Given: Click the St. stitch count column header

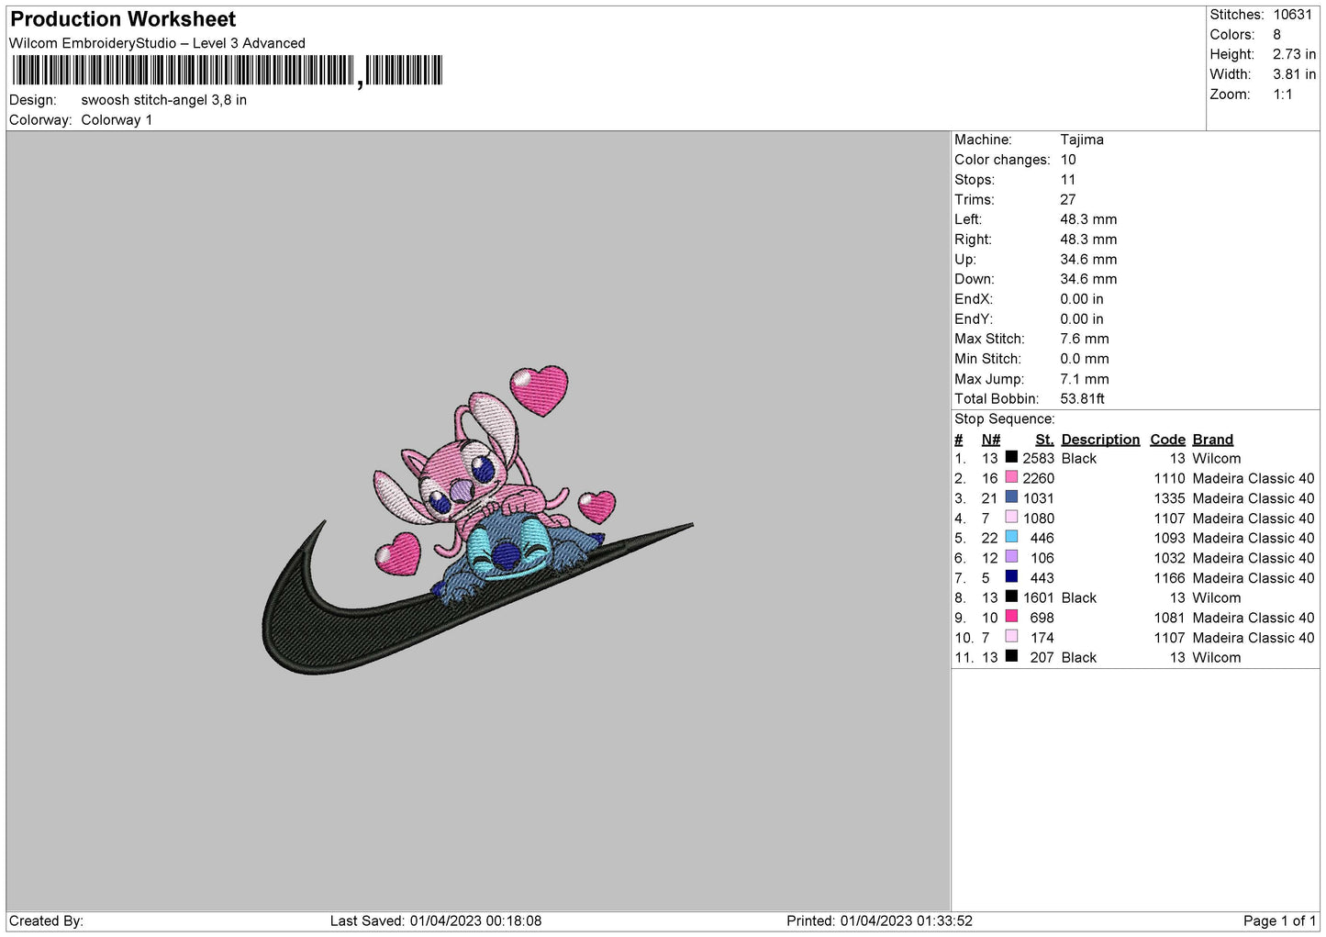Looking at the screenshot, I should click(1044, 440).
